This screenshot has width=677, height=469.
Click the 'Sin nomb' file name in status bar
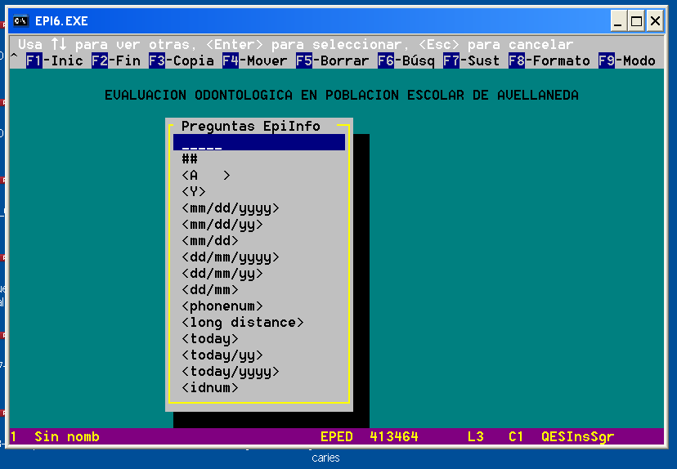[x=67, y=436]
